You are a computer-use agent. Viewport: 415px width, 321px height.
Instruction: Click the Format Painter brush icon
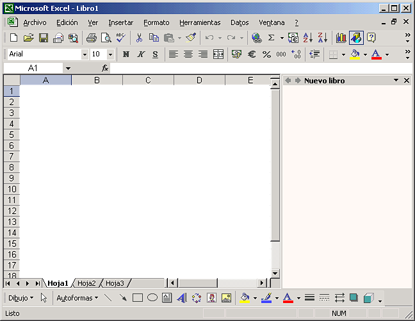coord(191,38)
